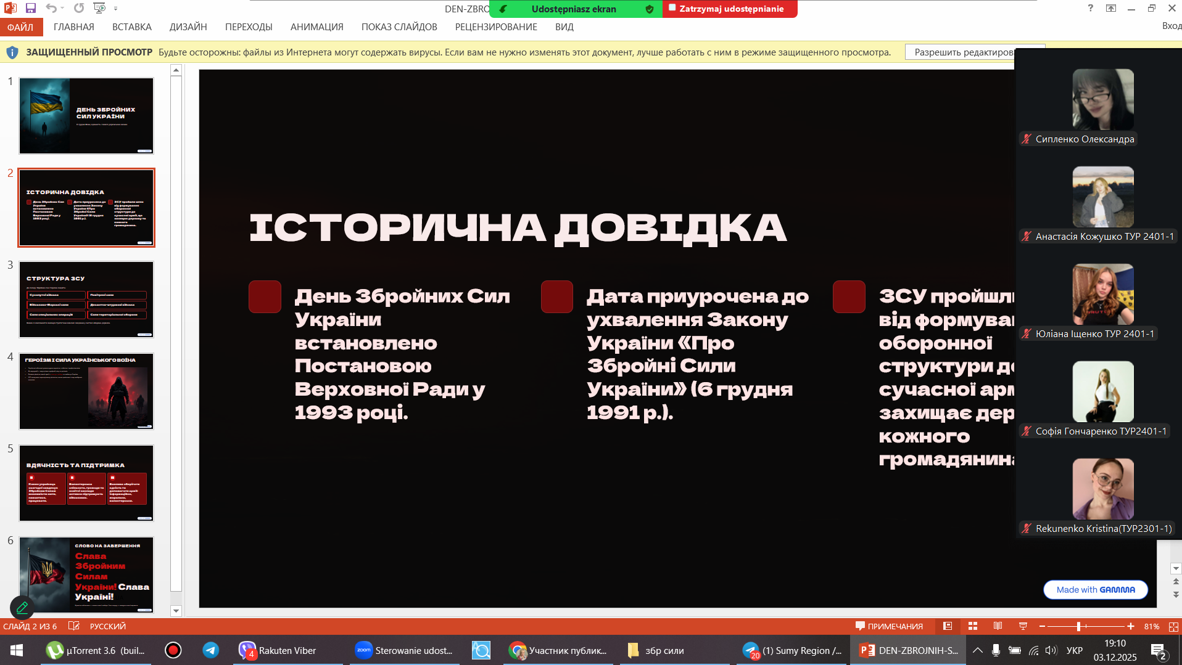Open the ДИЗАЙН ribbon tab
Screen dimensions: 1182x665
pos(188,27)
